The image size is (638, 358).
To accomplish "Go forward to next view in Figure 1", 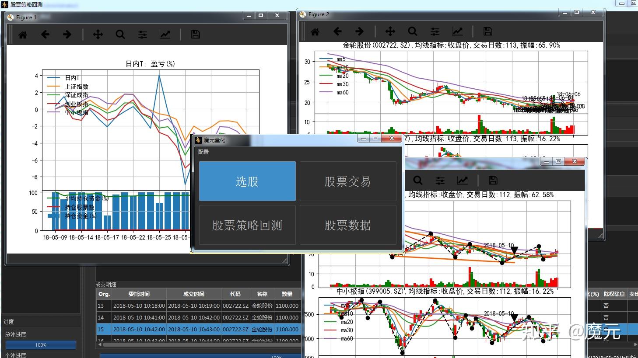I will [67, 34].
